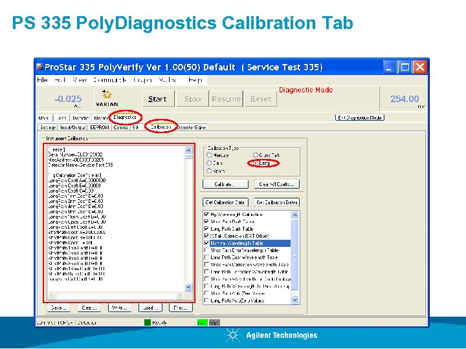Click the Load button below coefficients list

click(150, 308)
